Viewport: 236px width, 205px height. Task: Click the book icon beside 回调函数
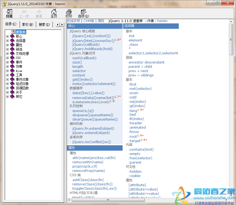tap(12, 88)
